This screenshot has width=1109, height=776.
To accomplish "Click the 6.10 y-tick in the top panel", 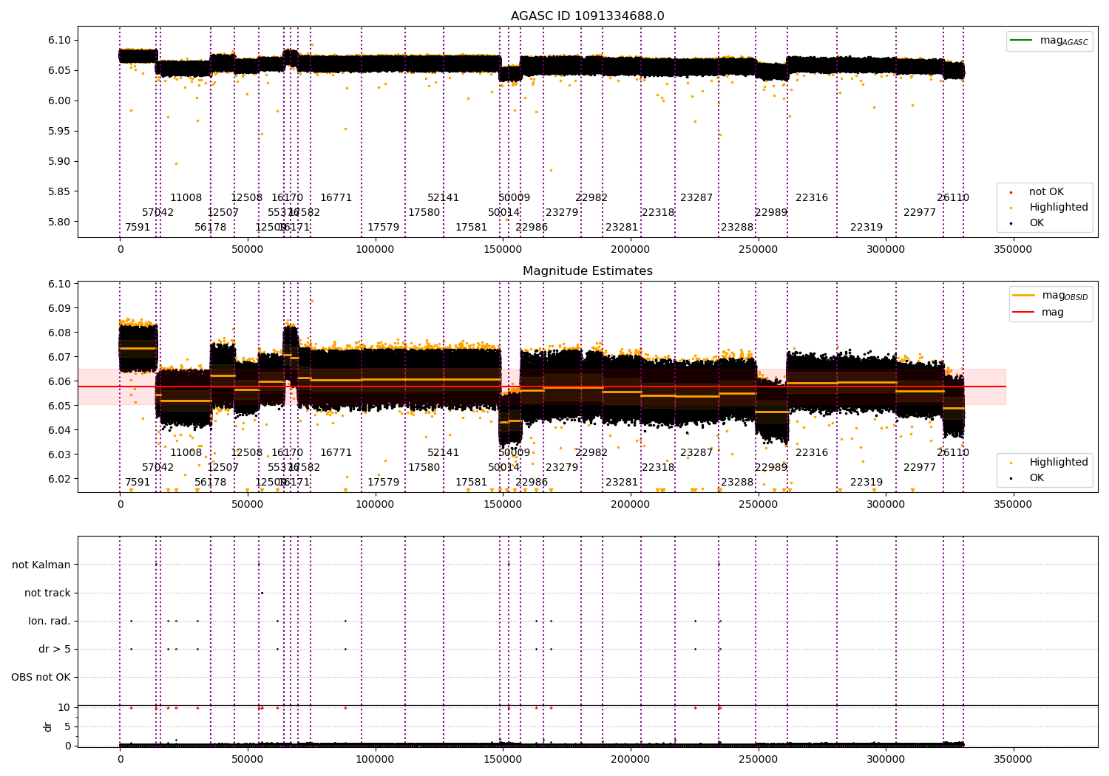I will pyautogui.click(x=60, y=41).
